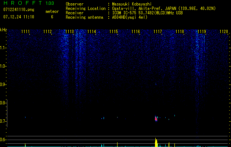The height and width of the screenshot is (147, 231).
Task: Click the 0.8 kHz frequency label
Action: pyautogui.click(x=3, y=103)
